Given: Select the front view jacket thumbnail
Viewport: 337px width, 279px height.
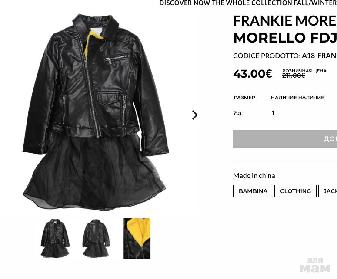Looking at the screenshot, I should (55, 238).
